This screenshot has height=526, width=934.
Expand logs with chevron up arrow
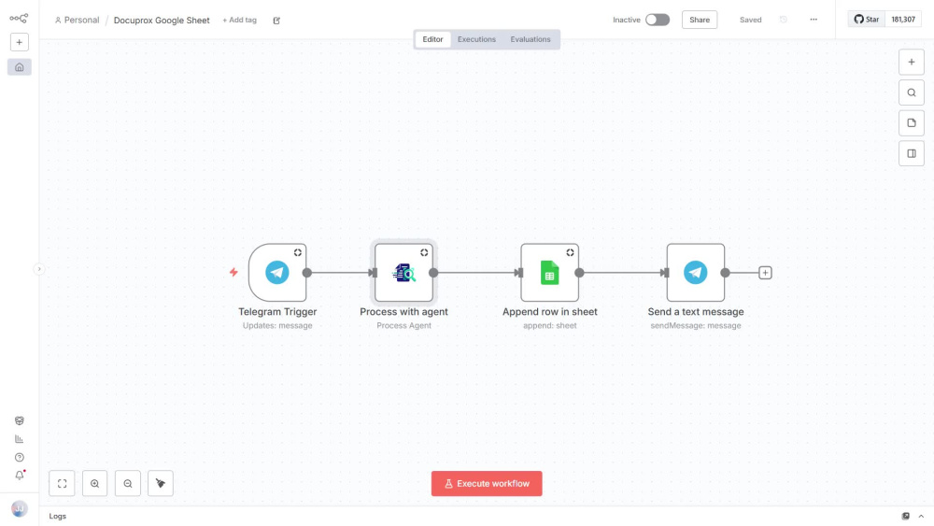[x=921, y=517]
